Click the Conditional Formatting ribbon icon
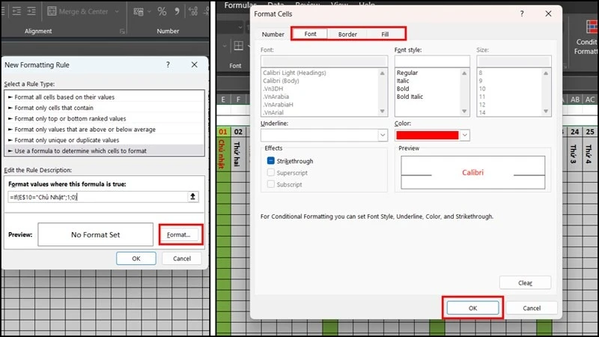The height and width of the screenshot is (337, 599). click(592, 27)
